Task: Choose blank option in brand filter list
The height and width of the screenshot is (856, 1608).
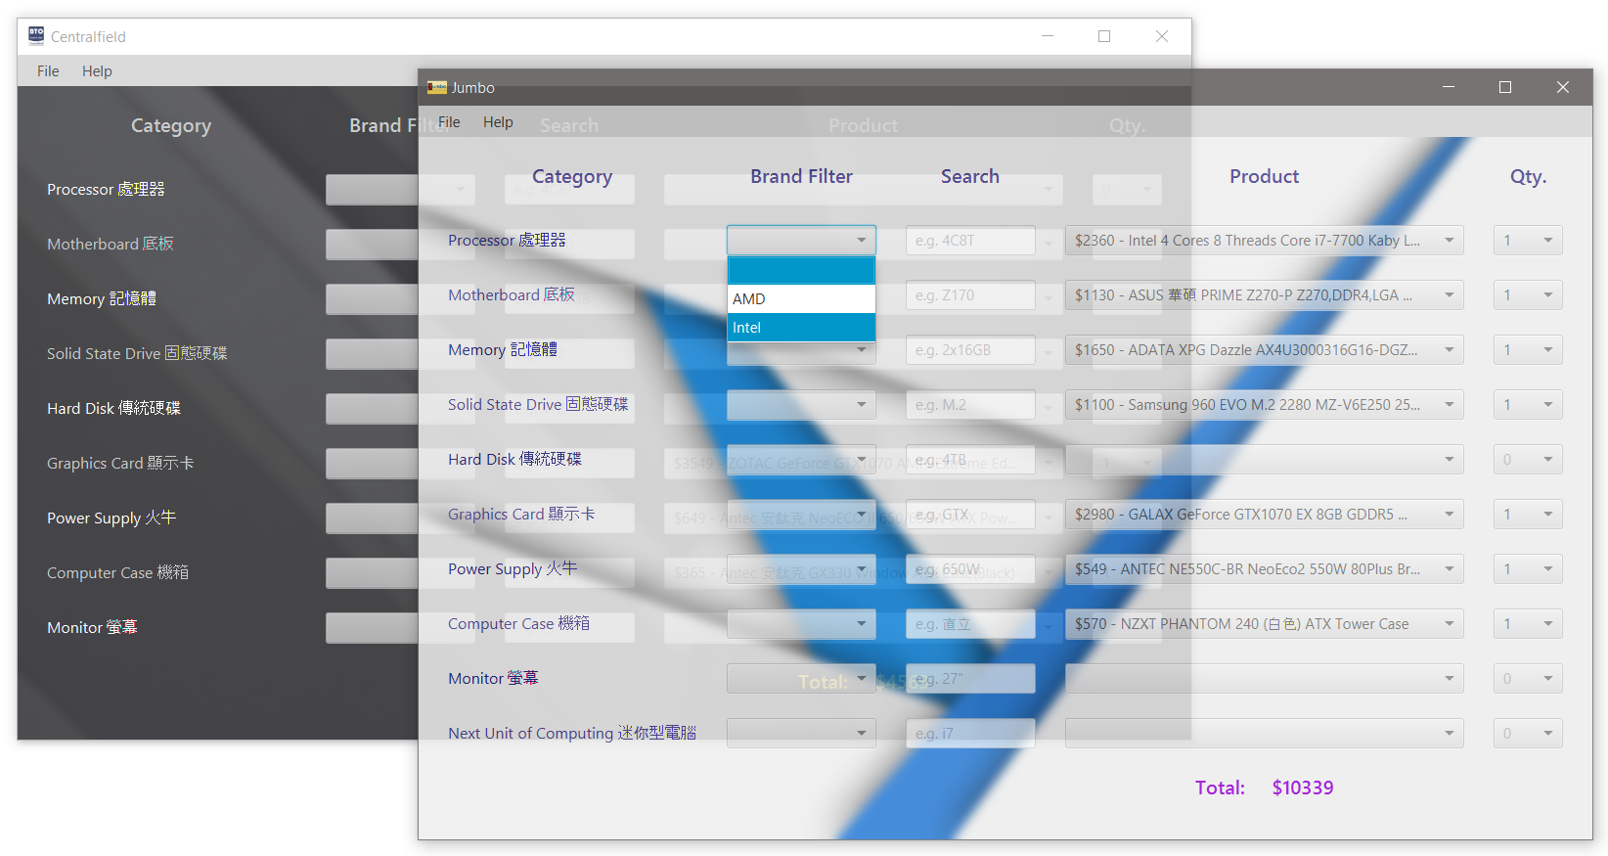Action: point(801,271)
